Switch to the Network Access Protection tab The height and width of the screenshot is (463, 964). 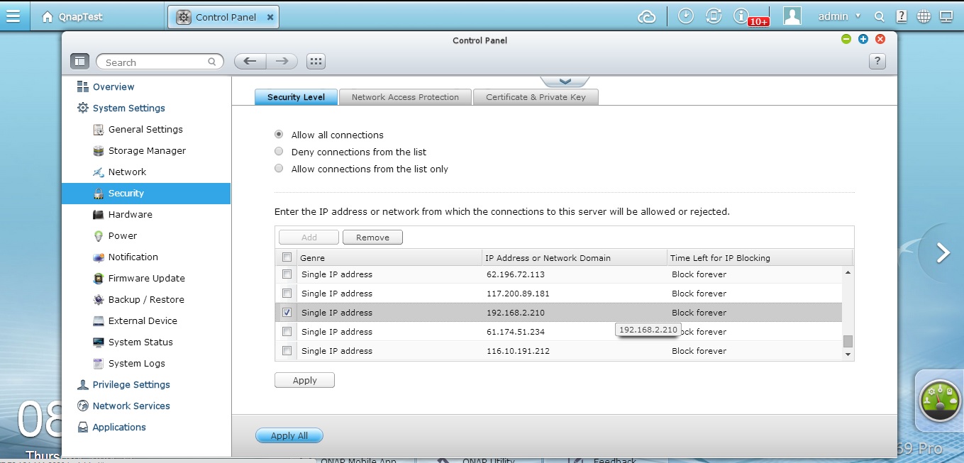[405, 96]
